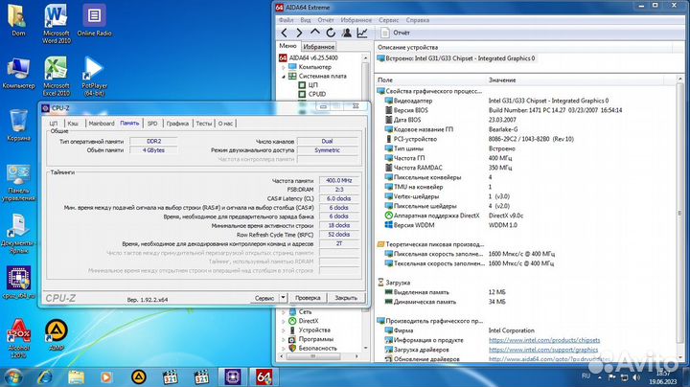Open PotPlayer desktop shortcut
Viewport: 690px width, 387px height.
[94, 76]
